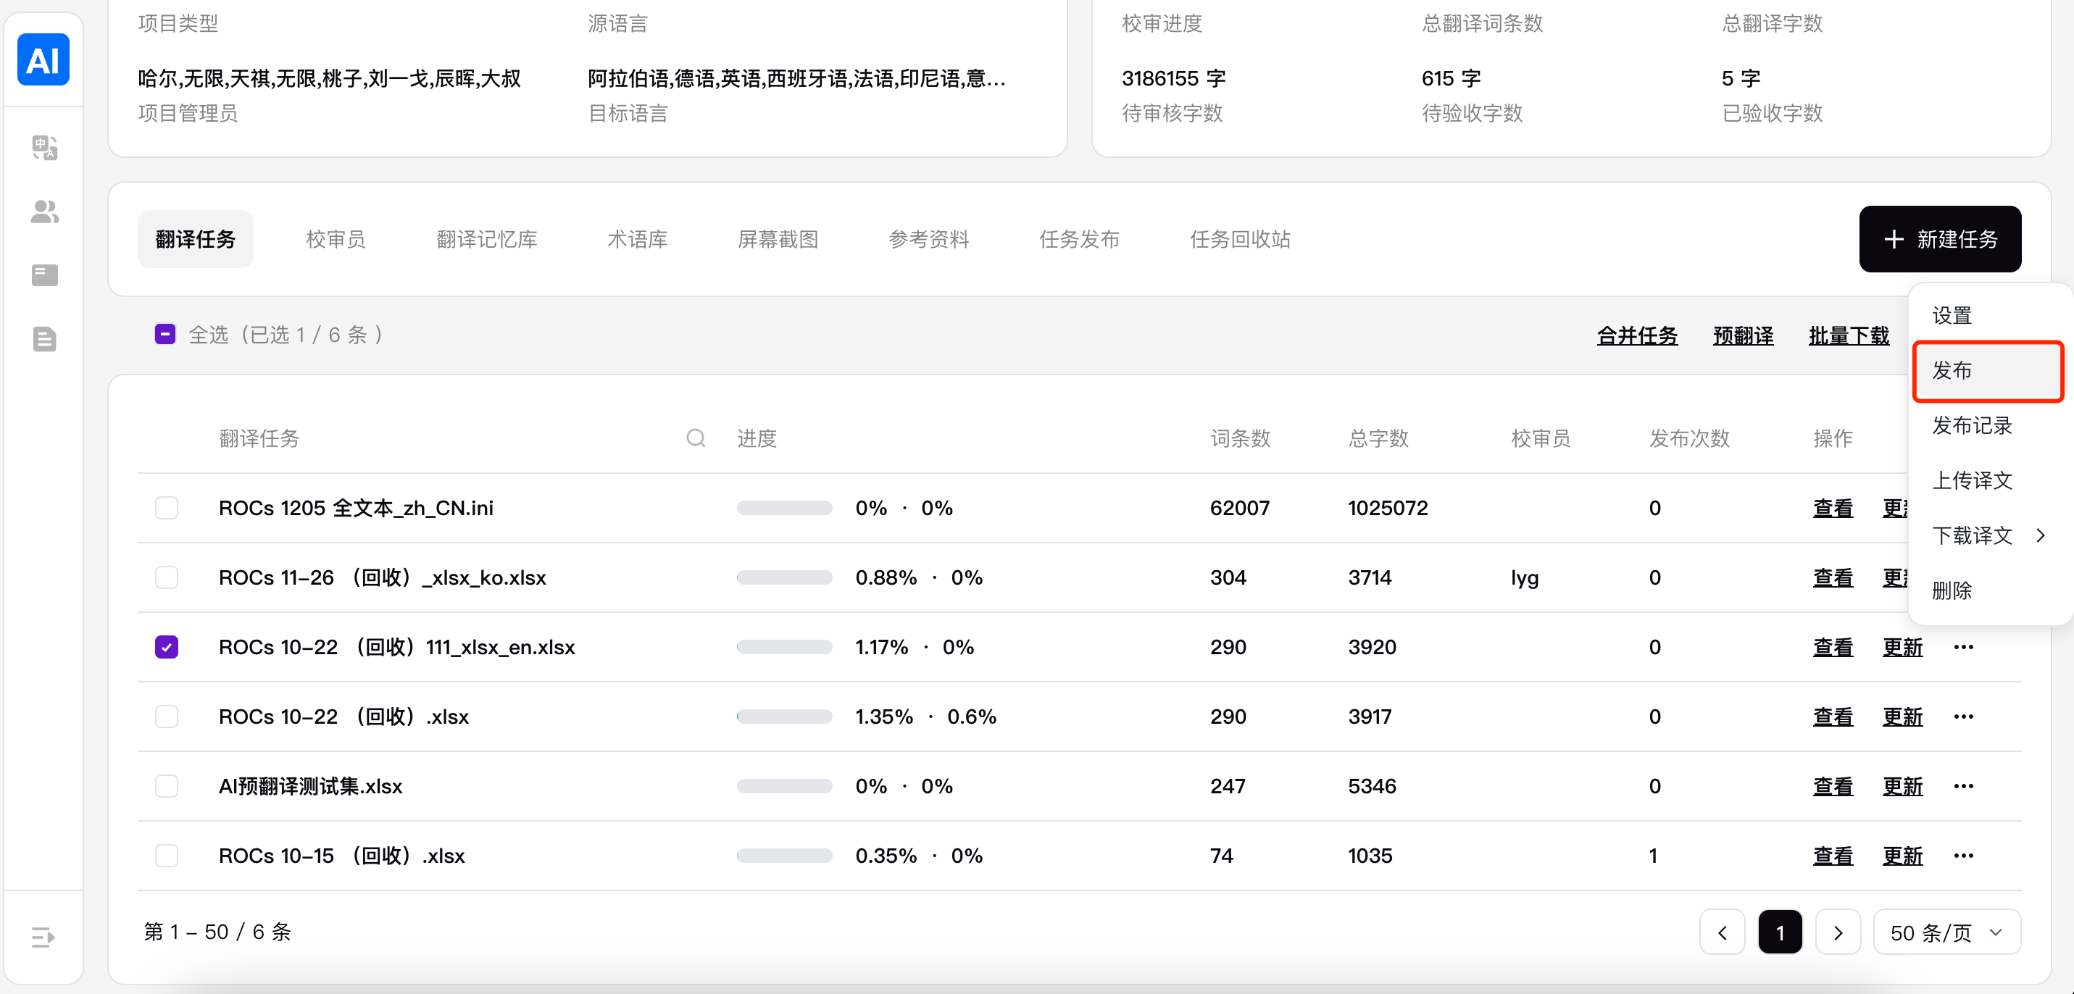Click search icon in 翻译任务 column header

696,438
